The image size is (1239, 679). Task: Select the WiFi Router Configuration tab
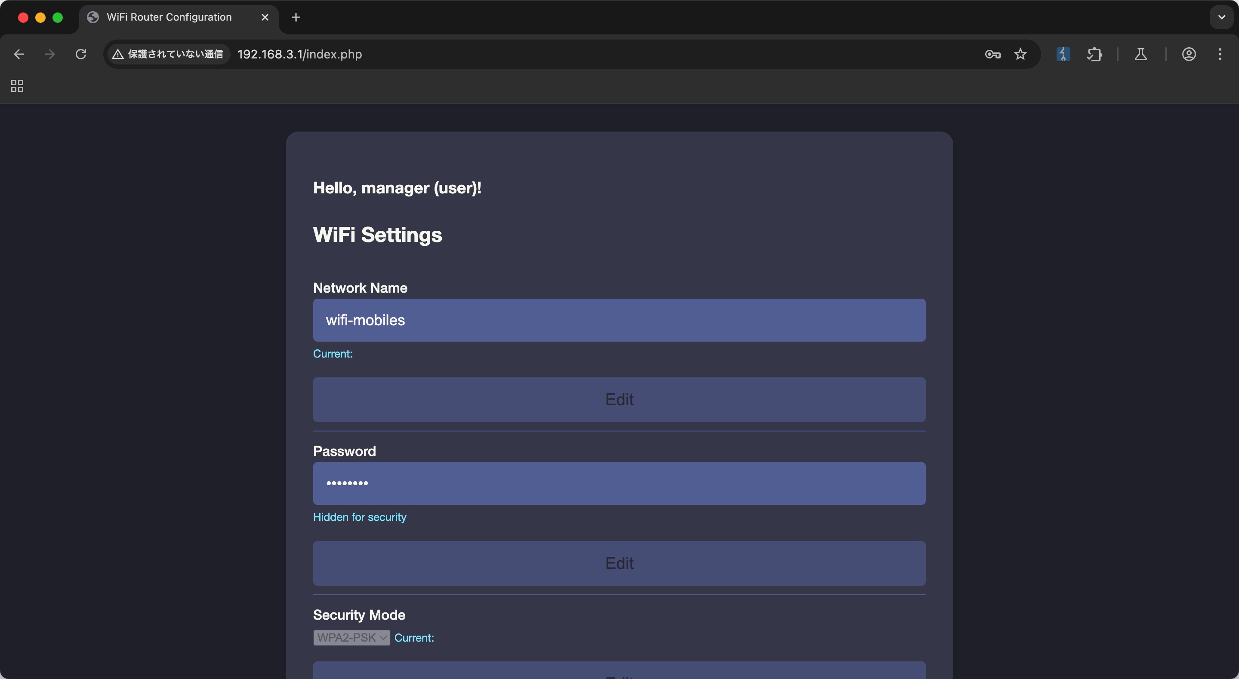[170, 17]
